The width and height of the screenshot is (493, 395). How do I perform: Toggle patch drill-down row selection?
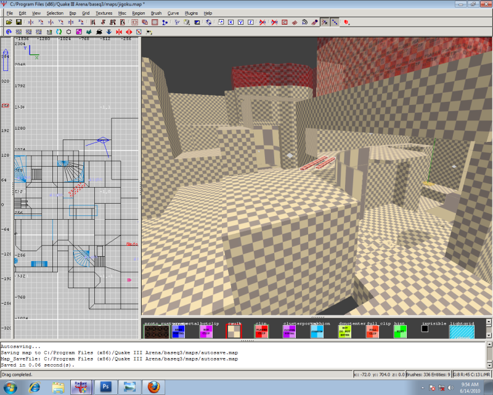pyautogui.click(x=335, y=22)
